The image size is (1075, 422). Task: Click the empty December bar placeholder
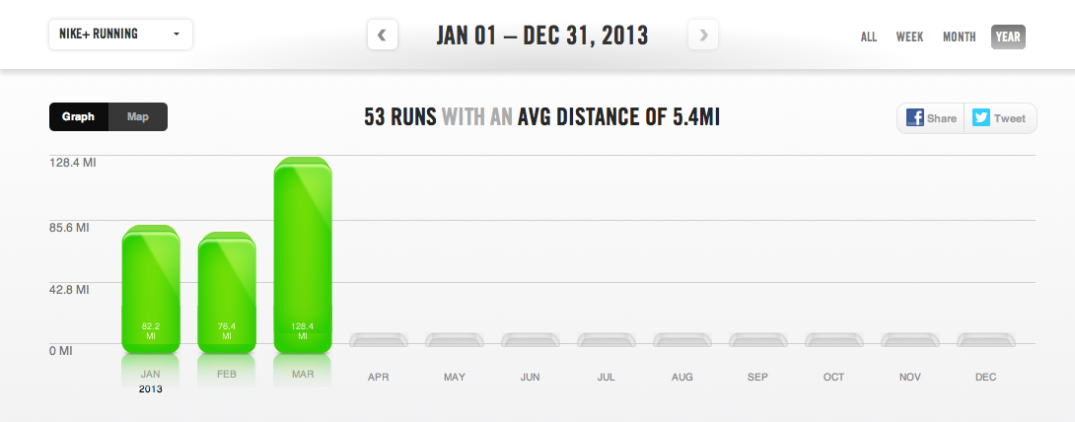click(985, 341)
